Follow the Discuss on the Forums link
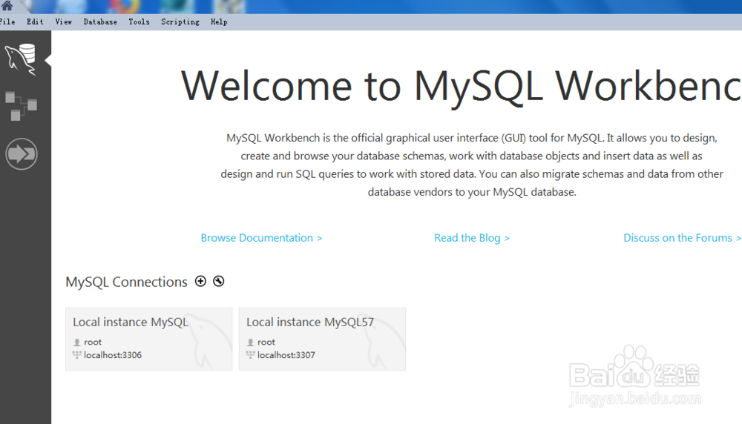This screenshot has width=742, height=424. (682, 238)
